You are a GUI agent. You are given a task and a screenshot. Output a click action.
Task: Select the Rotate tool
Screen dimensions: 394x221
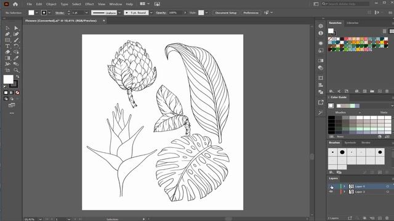pyautogui.click(x=17, y=46)
